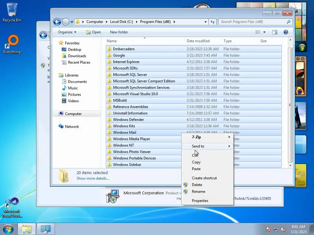Image resolution: width=314 pixels, height=235 pixels.
Task: Go back using Explorer's Back arrow button
Action: point(57,22)
